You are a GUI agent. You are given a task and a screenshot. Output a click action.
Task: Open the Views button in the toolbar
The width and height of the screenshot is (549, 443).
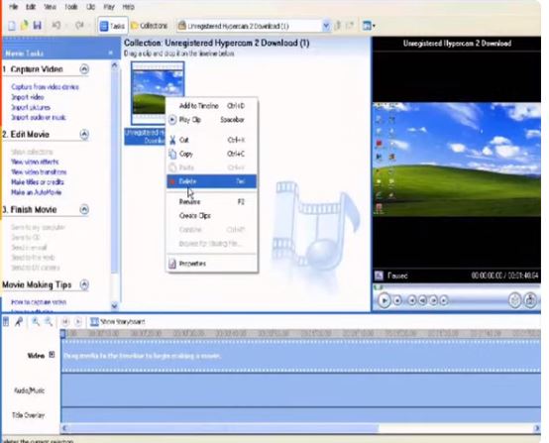(x=369, y=26)
